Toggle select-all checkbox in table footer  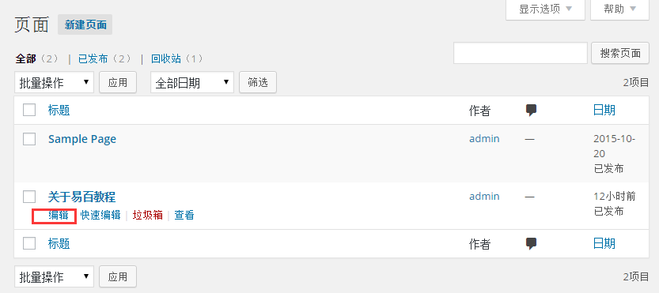point(29,243)
